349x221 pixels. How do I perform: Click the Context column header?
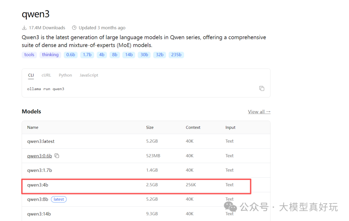coord(193,127)
